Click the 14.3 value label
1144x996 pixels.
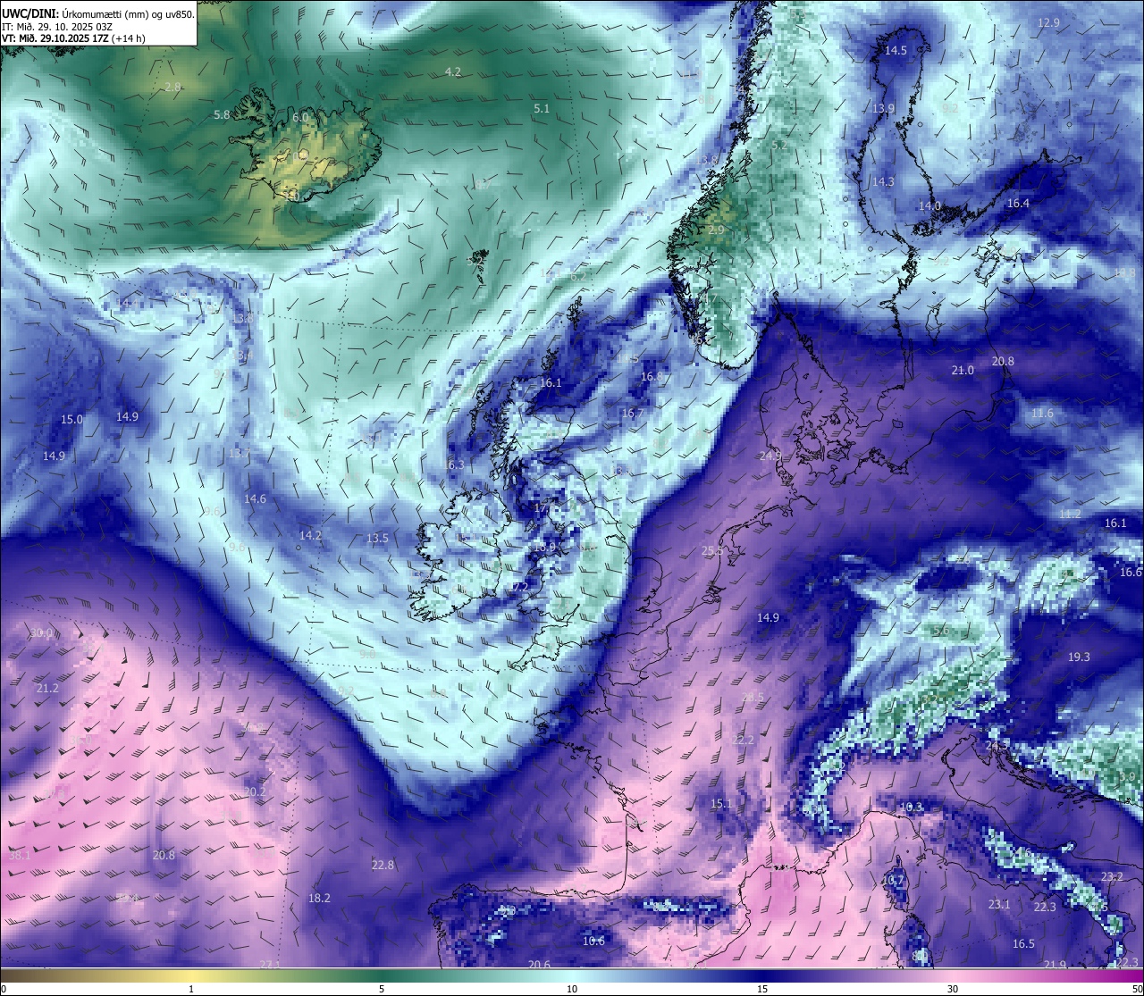882,181
